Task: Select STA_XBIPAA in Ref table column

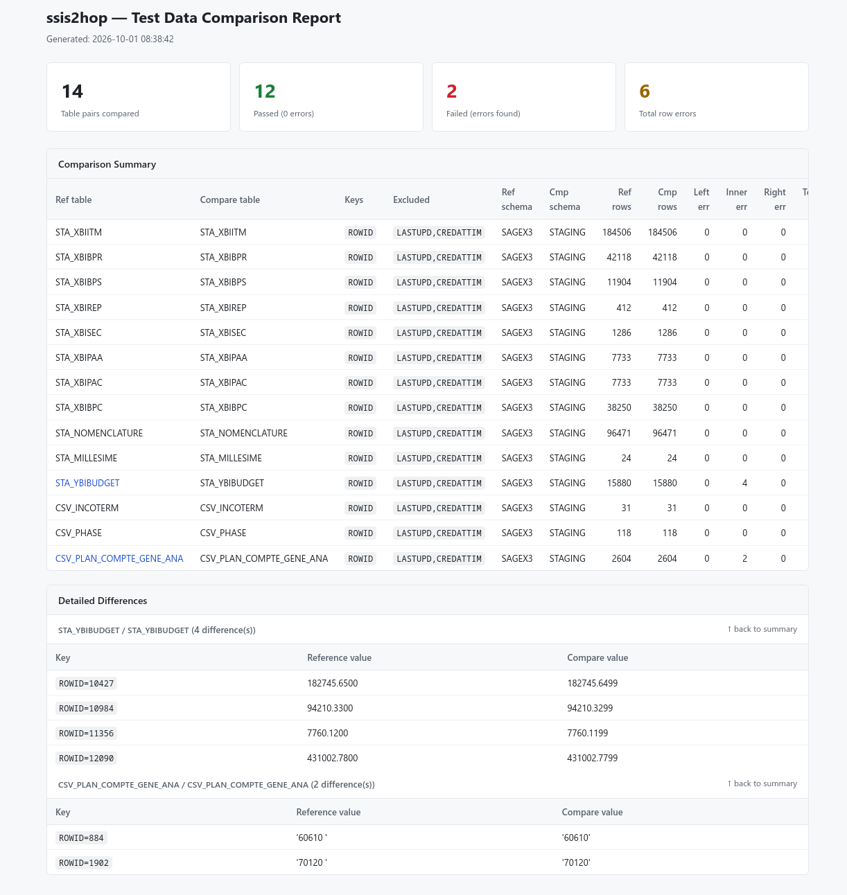Action: pyautogui.click(x=79, y=357)
